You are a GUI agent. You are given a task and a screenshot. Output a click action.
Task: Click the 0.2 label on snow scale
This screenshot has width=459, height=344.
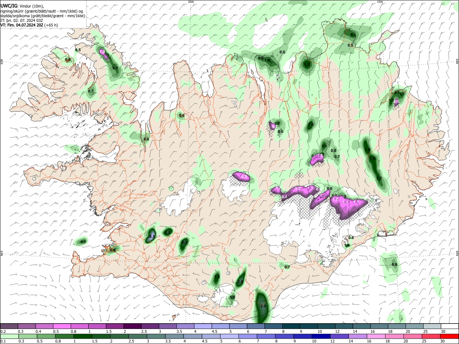(x=3, y=331)
